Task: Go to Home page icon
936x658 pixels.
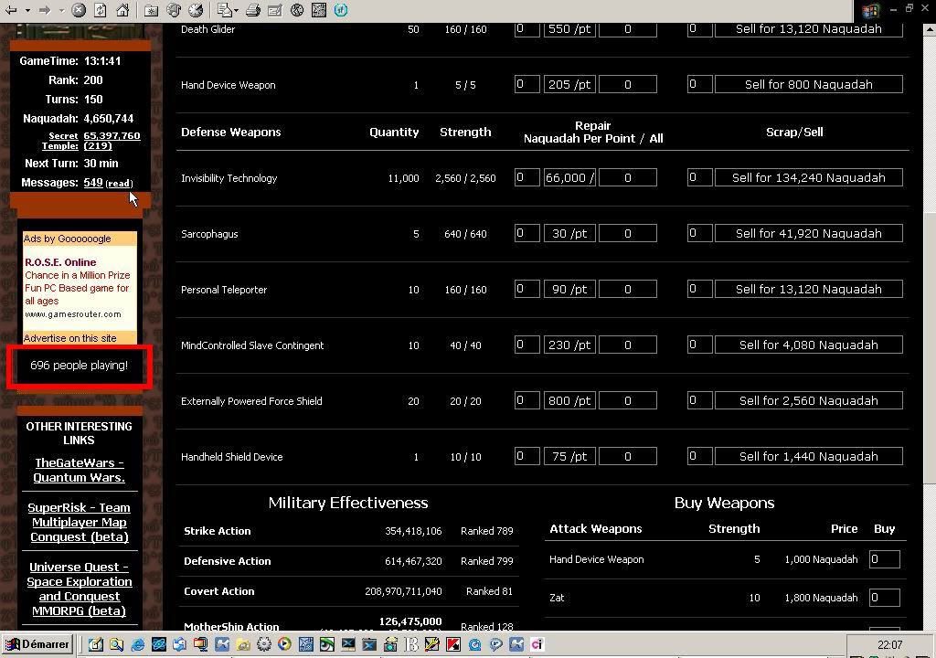Action: pyautogui.click(x=122, y=10)
